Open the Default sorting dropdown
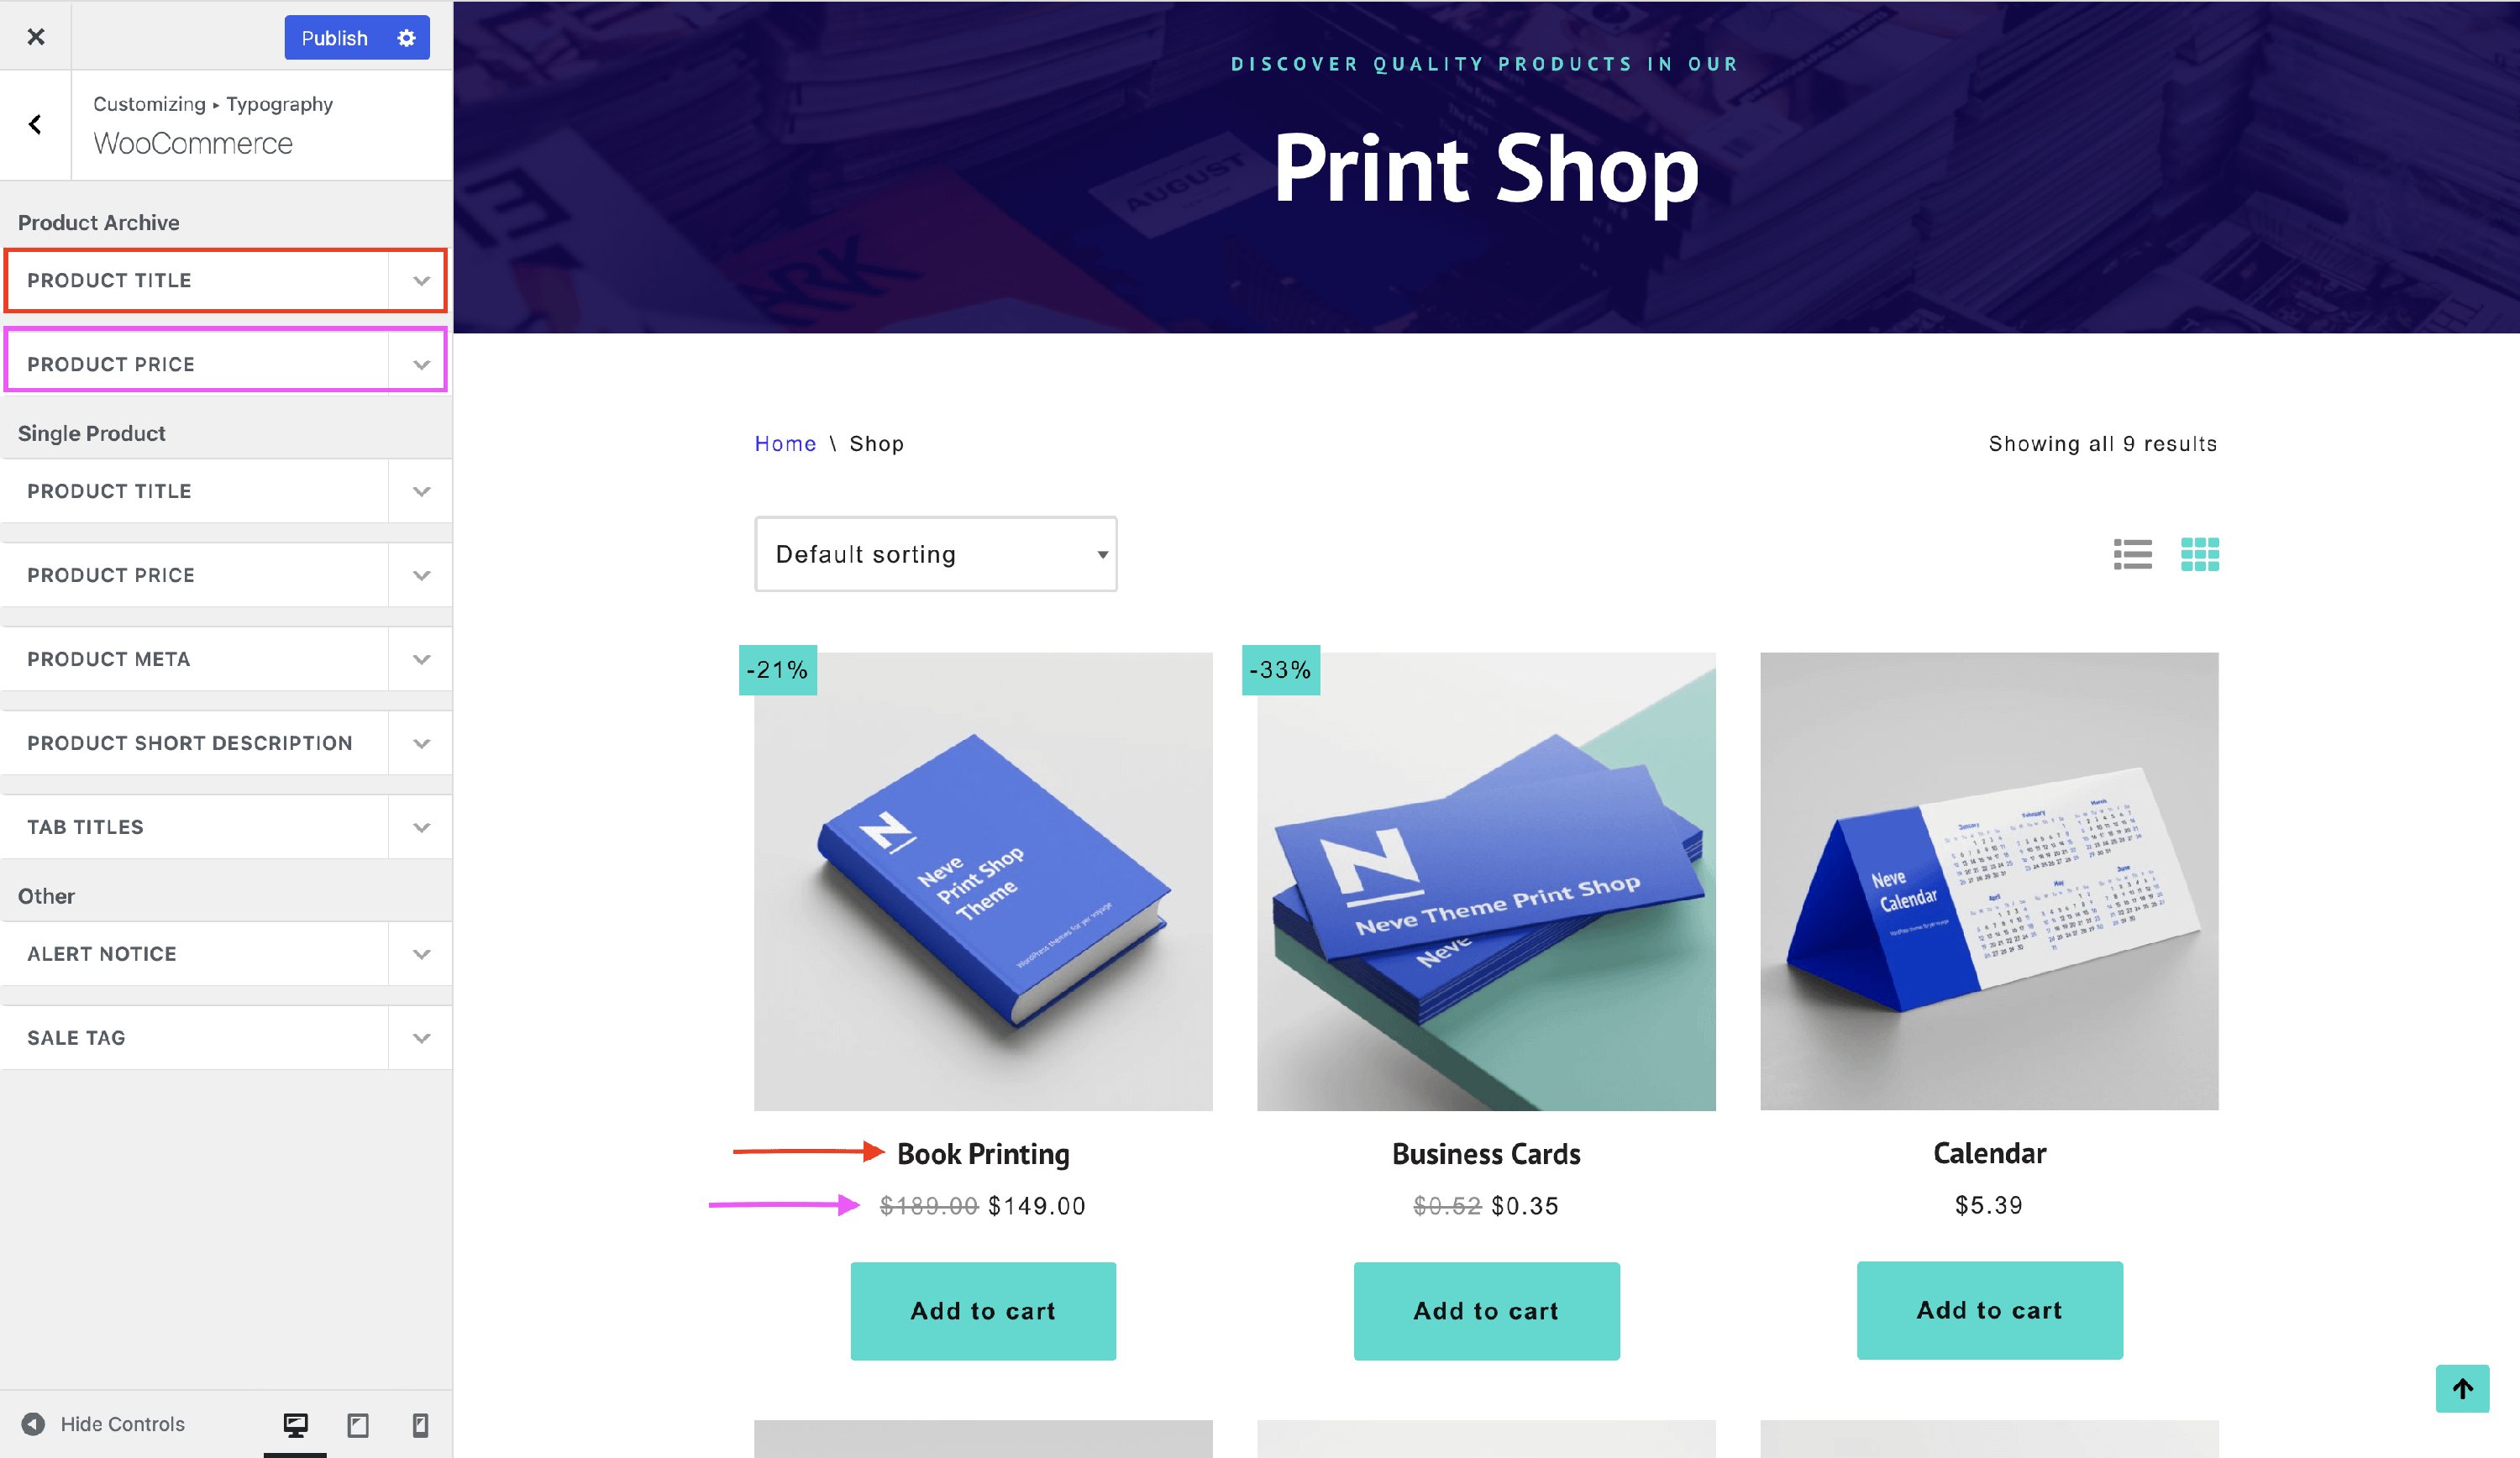 936,554
